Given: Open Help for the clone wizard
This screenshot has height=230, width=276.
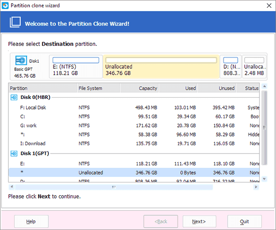Looking at the screenshot, I should pyautogui.click(x=31, y=221).
